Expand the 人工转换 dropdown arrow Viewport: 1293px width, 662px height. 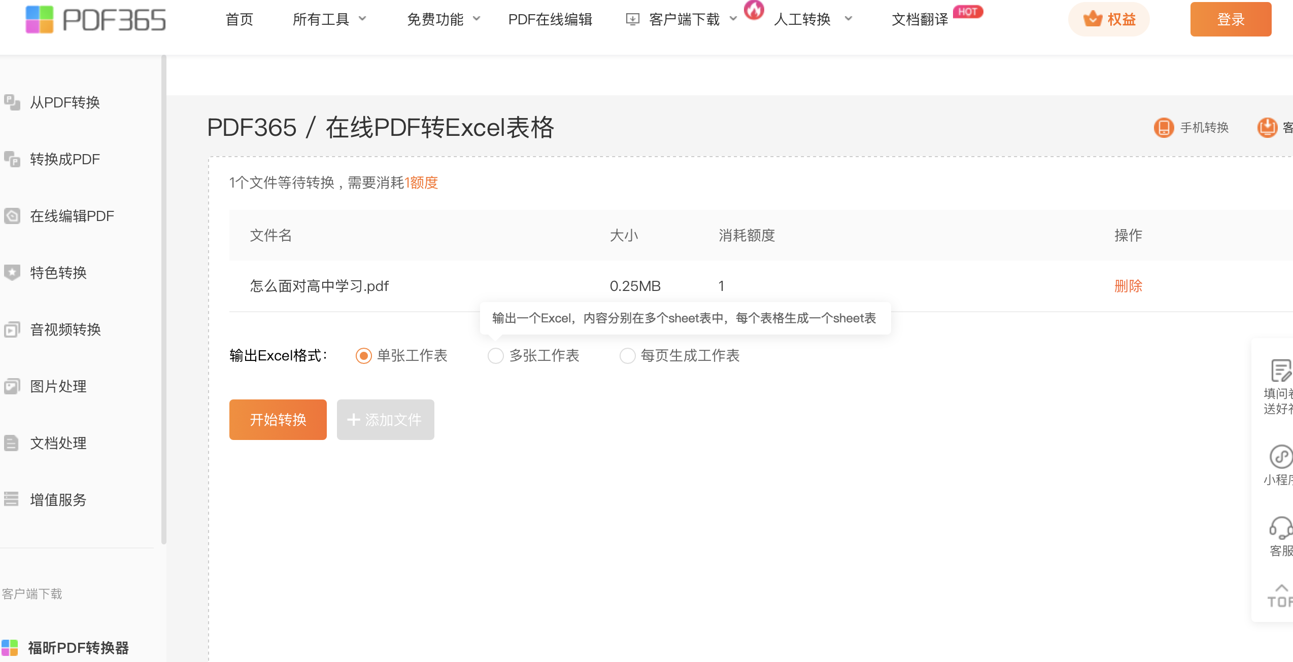[x=848, y=19]
